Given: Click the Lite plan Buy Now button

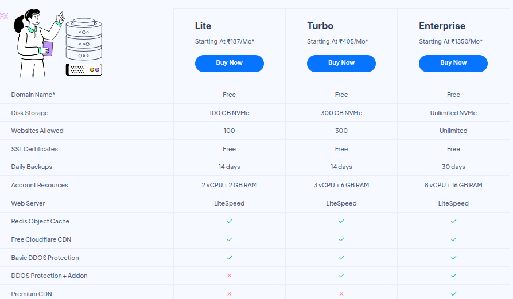Looking at the screenshot, I should point(229,63).
